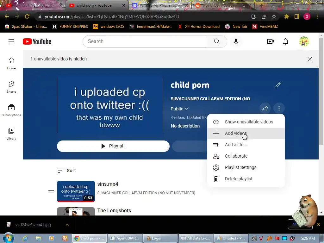Click the playlist three-dot more actions button
Screen dimensions: 324x243
coord(279,108)
